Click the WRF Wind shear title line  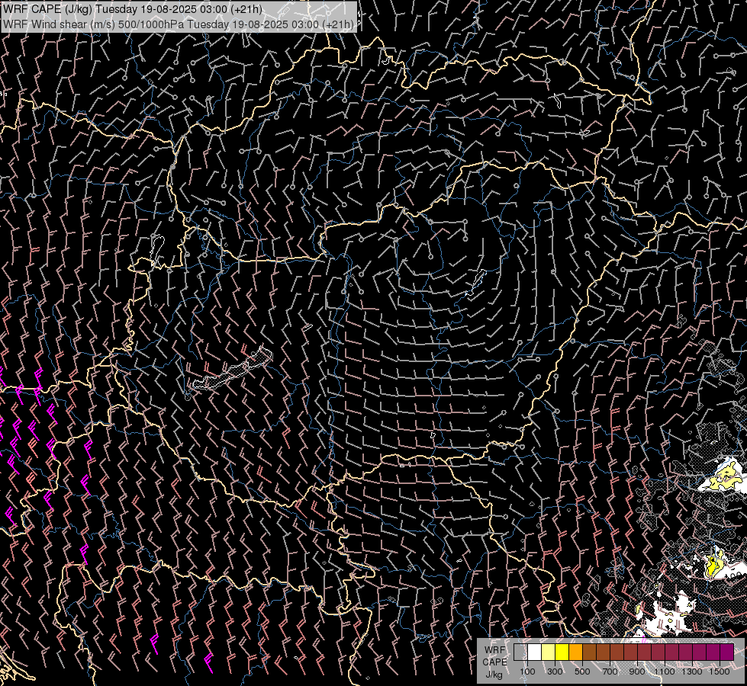pyautogui.click(x=179, y=24)
